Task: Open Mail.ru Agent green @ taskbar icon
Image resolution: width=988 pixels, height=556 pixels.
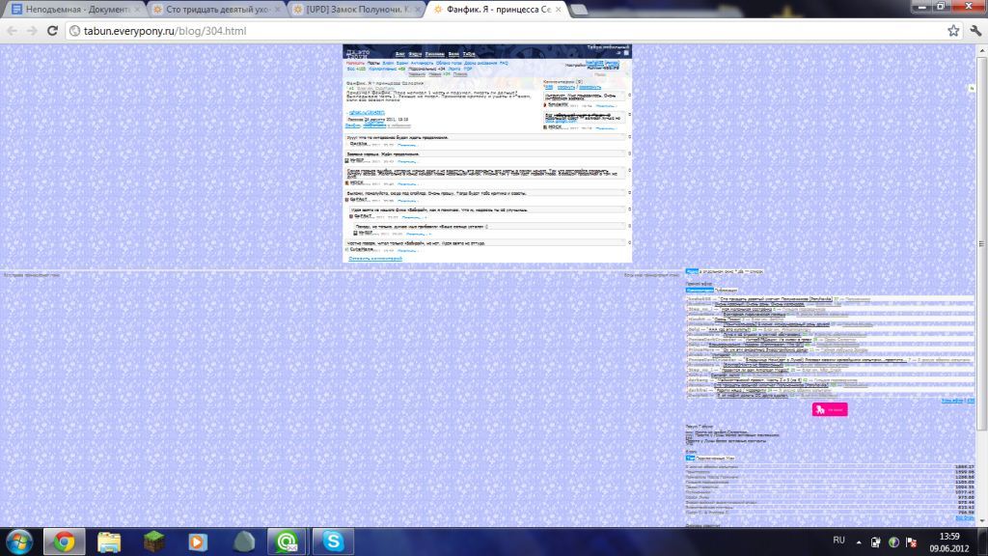Action: [288, 542]
